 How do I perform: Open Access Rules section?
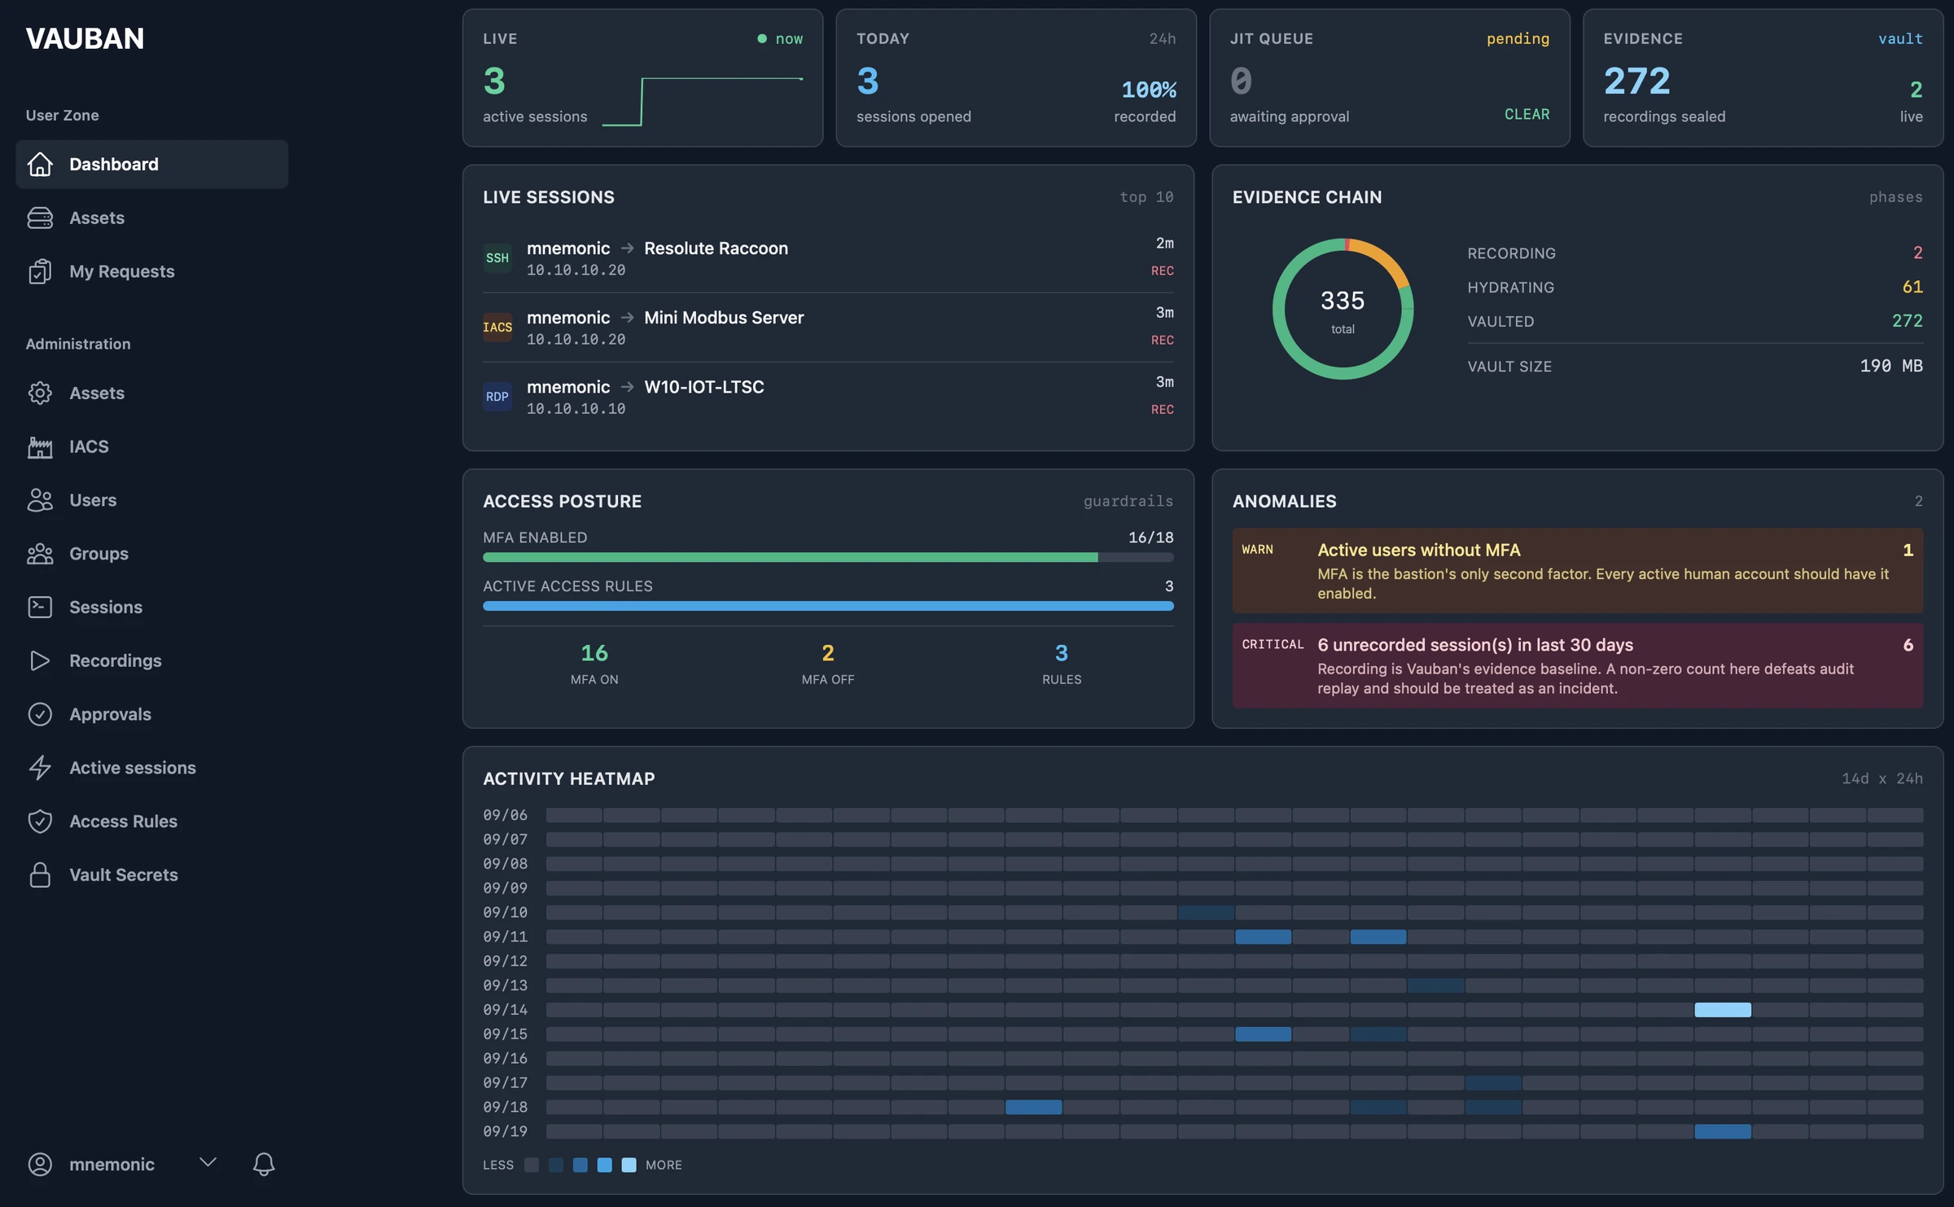click(152, 822)
